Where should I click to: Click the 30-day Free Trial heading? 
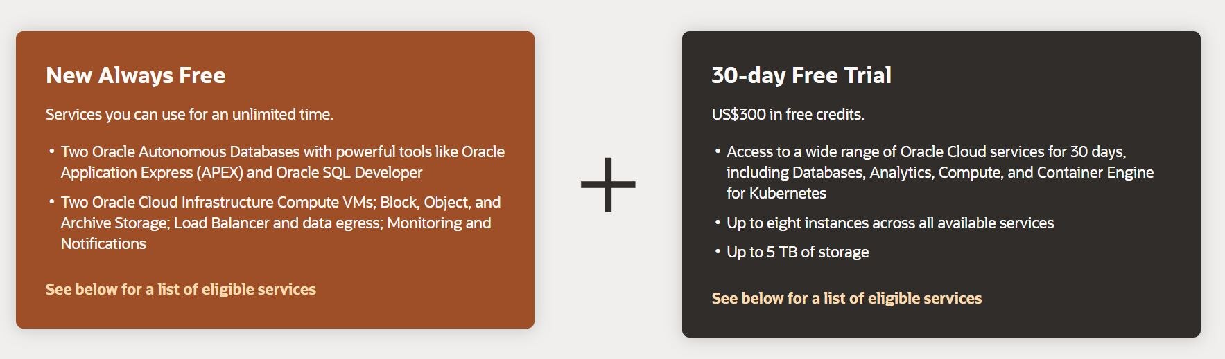click(x=801, y=75)
